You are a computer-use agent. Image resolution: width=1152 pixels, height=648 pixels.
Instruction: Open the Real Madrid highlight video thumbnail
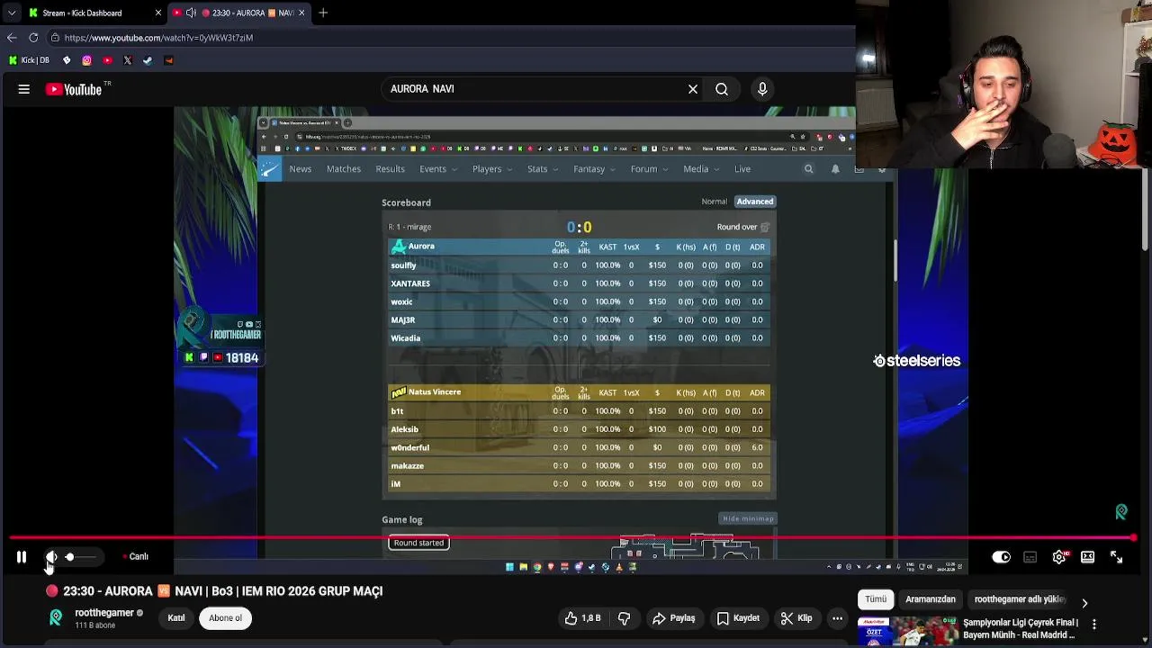907,629
